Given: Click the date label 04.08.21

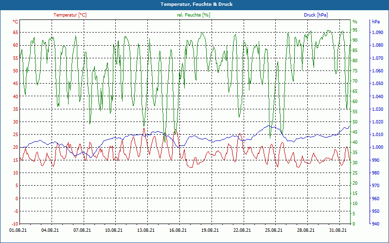Looking at the screenshot, I should pos(50,230).
